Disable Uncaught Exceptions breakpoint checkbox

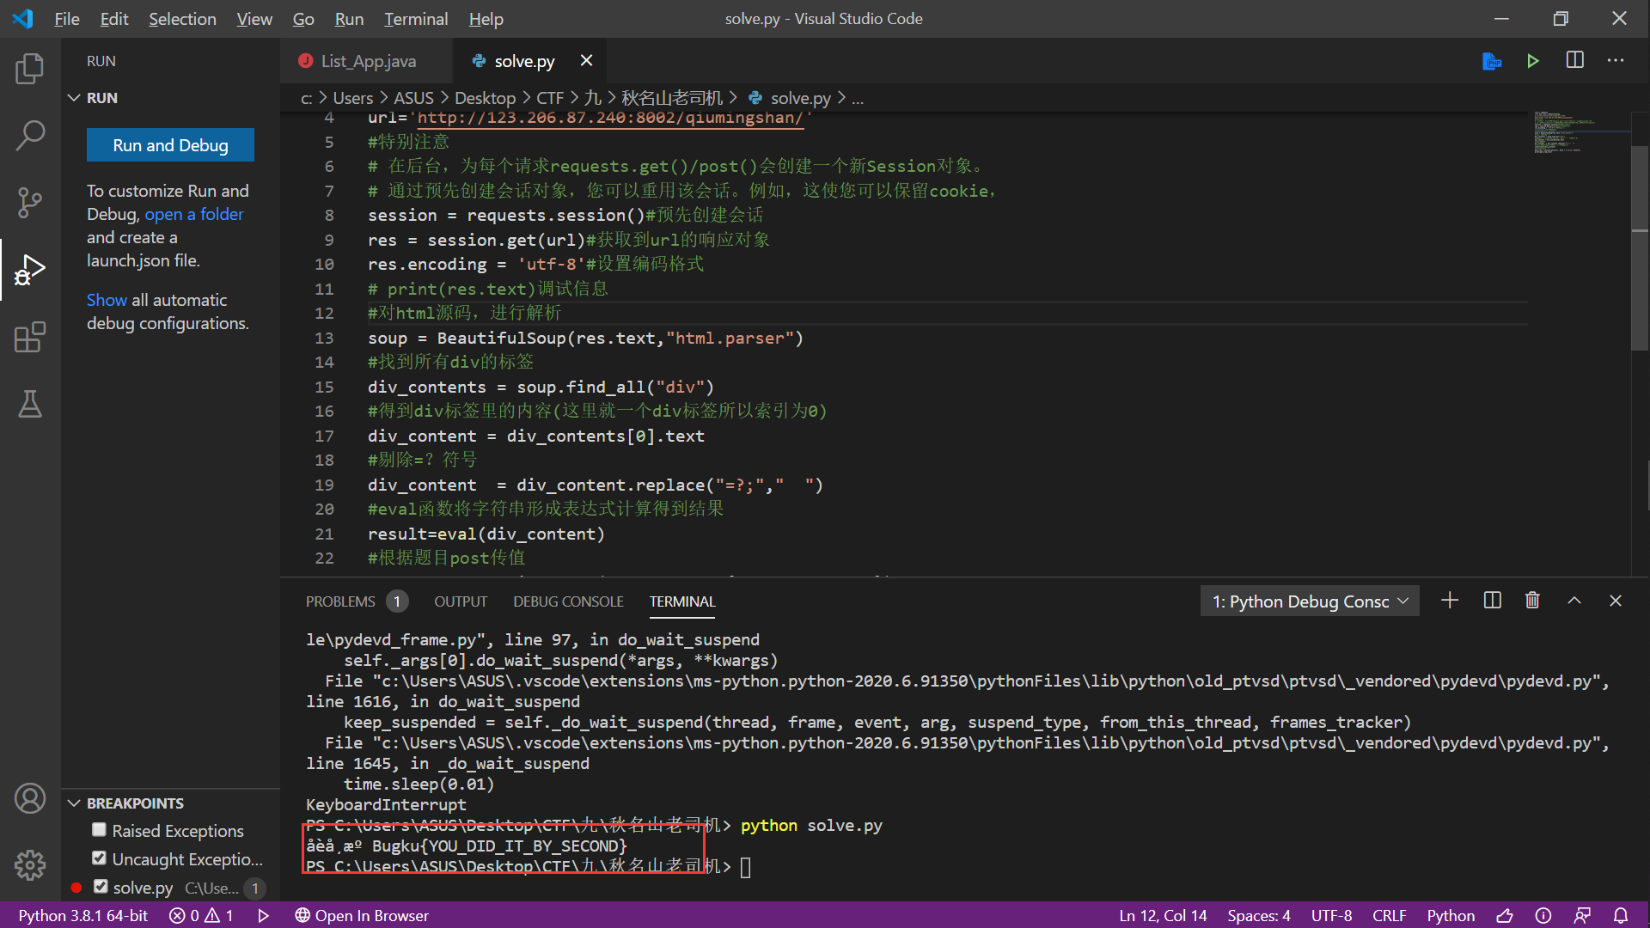tap(100, 858)
